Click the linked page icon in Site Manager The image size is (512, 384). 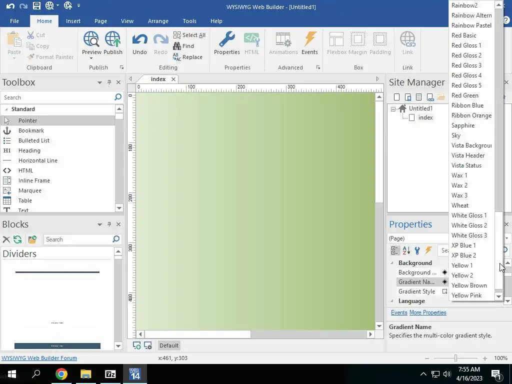point(430,97)
